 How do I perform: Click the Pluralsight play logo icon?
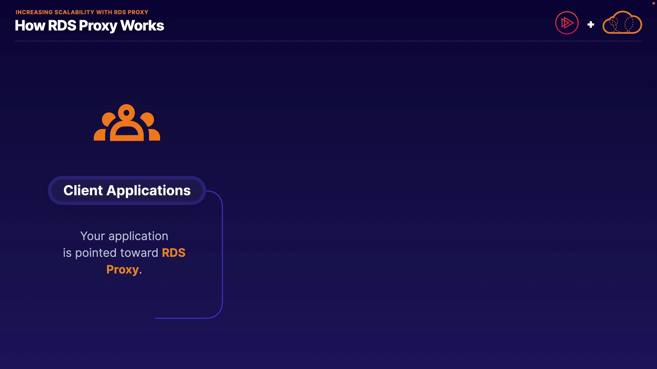click(x=567, y=23)
